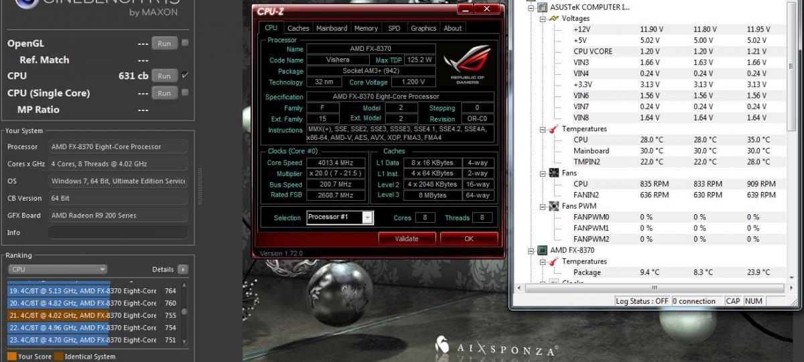The height and width of the screenshot is (362, 804).
Task: Switch to the Graphics tab
Action: (x=423, y=28)
